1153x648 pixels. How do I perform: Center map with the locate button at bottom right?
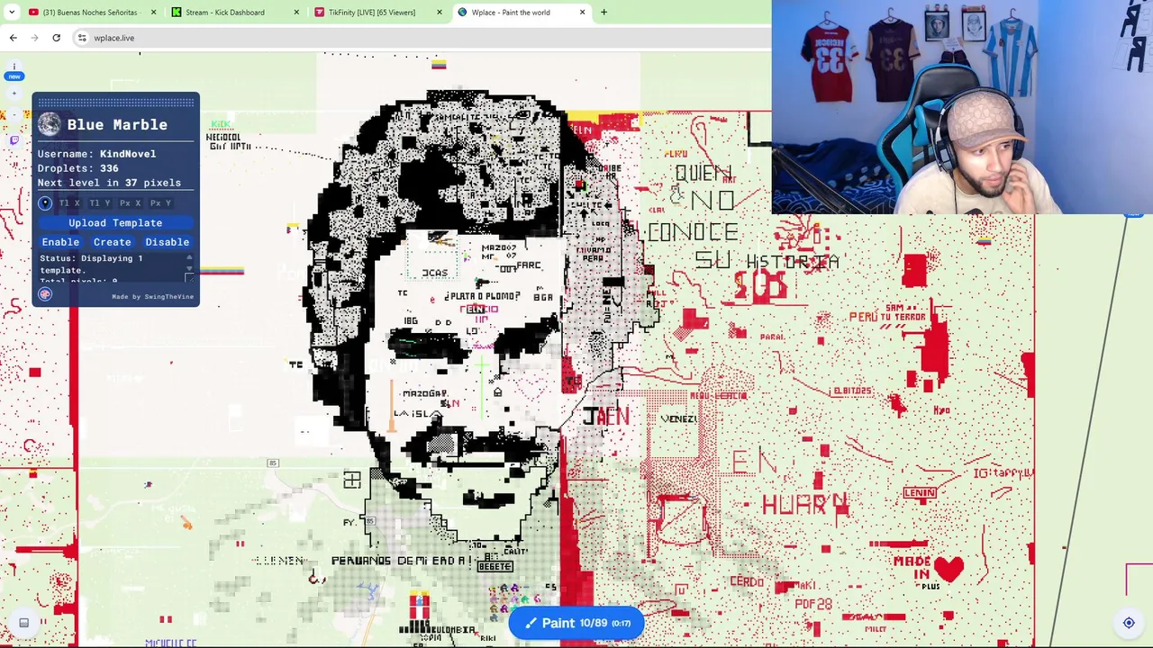tap(1129, 622)
